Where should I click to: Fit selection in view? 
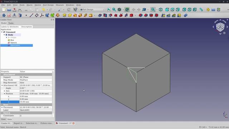coord(114,10)
